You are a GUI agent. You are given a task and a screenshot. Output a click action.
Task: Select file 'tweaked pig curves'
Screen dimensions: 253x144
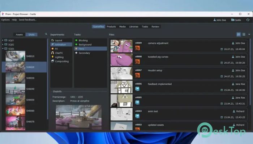[x=179, y=60]
